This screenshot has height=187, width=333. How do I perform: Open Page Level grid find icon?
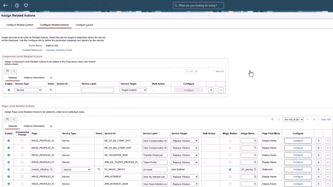(x=14, y=120)
